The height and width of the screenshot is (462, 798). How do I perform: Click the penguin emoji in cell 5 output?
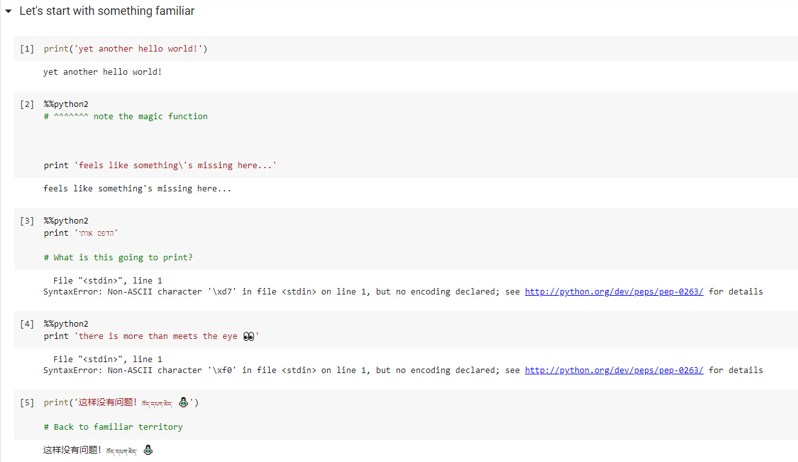click(148, 450)
